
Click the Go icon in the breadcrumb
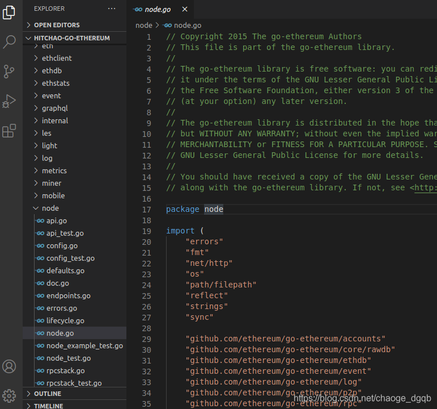point(168,26)
